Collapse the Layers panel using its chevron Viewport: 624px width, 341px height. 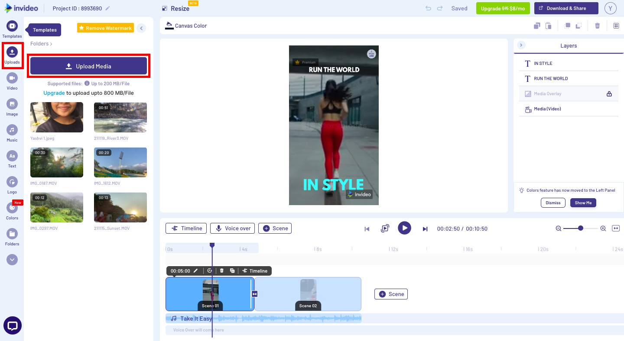coord(521,45)
